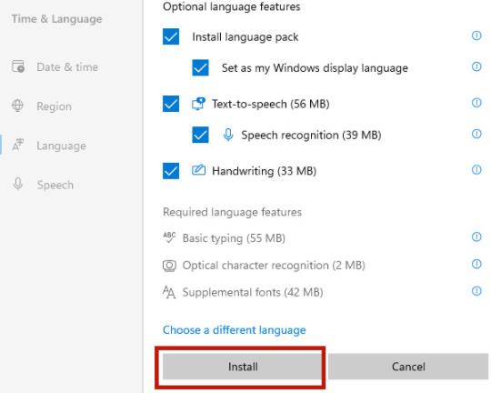This screenshot has width=491, height=393.
Task: Go to the Region settings page
Action: pos(54,106)
